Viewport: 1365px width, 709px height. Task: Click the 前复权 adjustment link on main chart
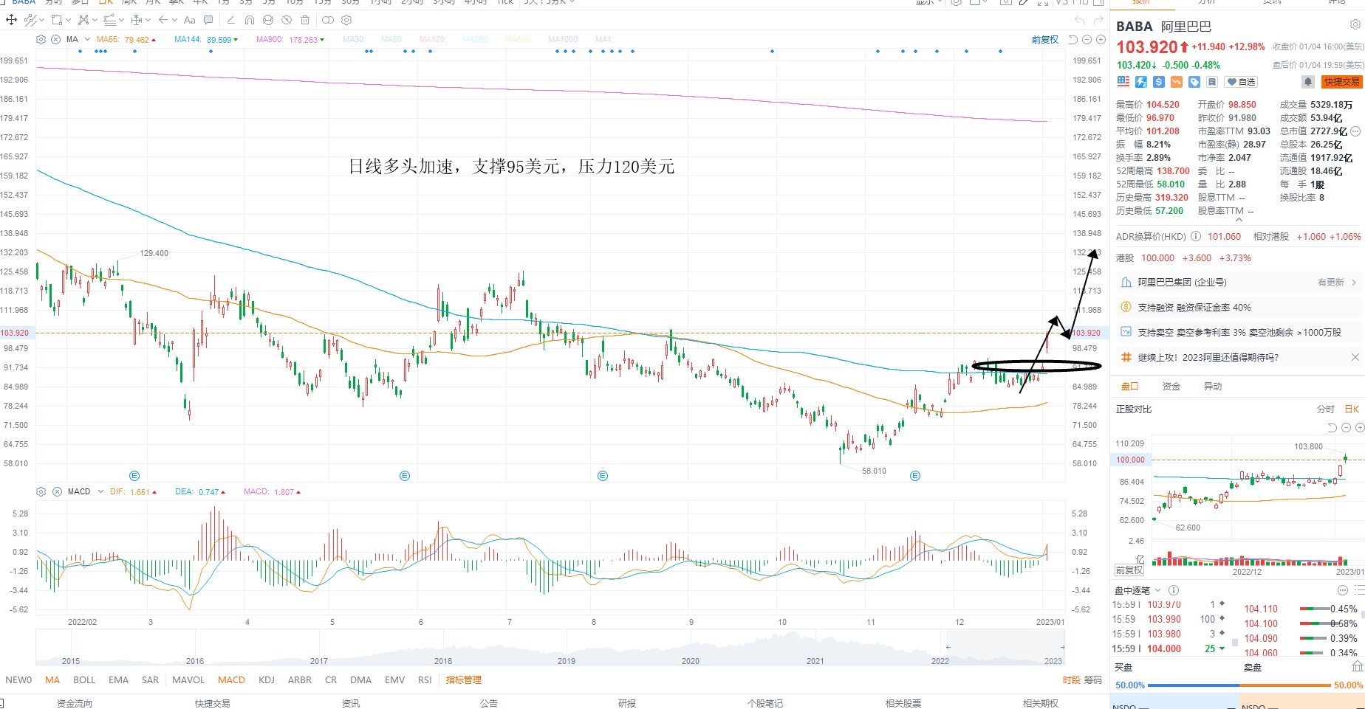coord(1044,40)
